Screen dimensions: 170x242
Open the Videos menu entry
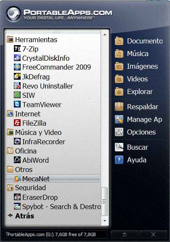click(137, 79)
